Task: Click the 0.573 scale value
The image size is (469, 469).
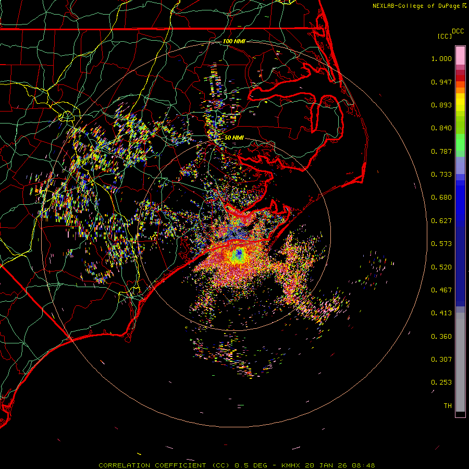Action: tap(441, 244)
